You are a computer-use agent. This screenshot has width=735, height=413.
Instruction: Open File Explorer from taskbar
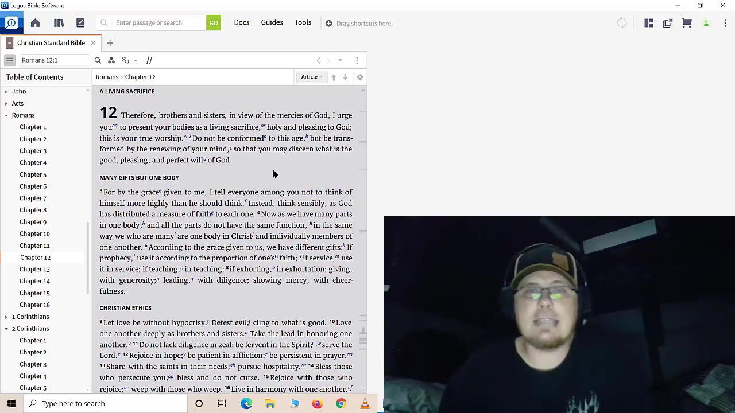click(270, 404)
